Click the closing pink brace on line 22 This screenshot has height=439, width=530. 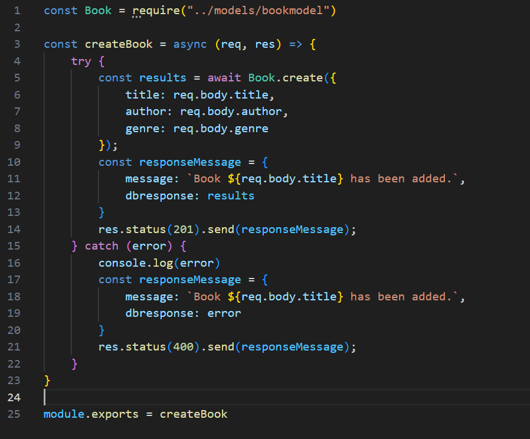[x=75, y=364]
